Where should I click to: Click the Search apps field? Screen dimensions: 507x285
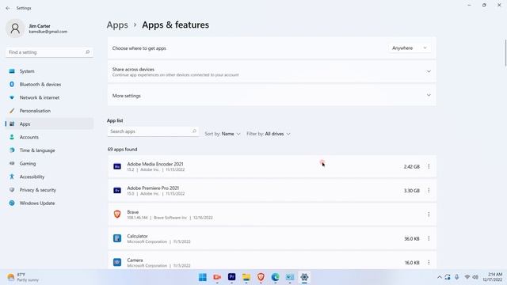[153, 131]
